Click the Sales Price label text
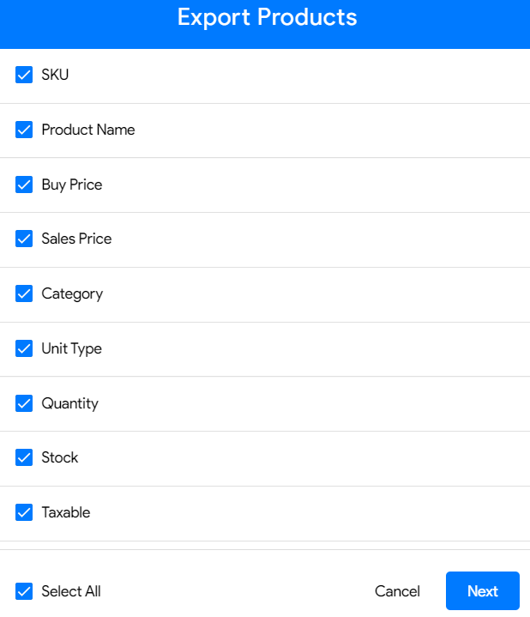This screenshot has height=617, width=530. point(76,239)
